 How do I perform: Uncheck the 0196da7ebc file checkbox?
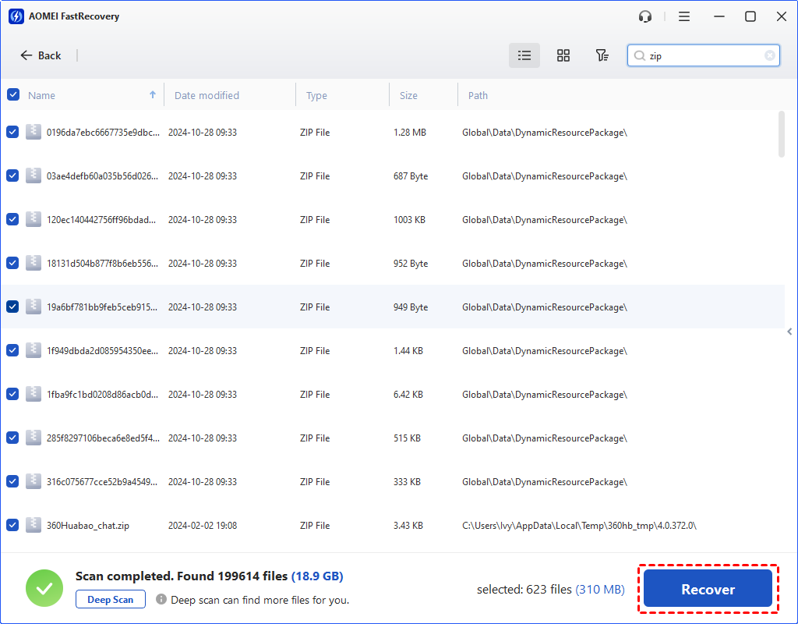pyautogui.click(x=13, y=133)
